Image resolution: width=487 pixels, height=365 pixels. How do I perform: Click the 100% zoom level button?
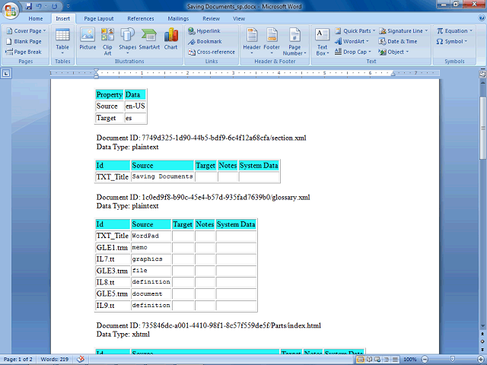coord(410,360)
